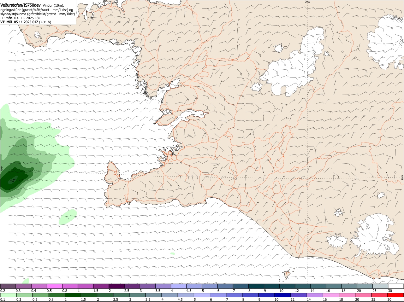Viewport: 404px width, 302px height.
Task: Click the lower legend swatch starting at 0.8
Action: 56,295
